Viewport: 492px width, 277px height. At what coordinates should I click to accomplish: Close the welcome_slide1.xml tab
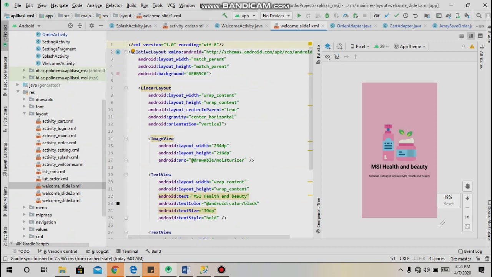tap(322, 26)
